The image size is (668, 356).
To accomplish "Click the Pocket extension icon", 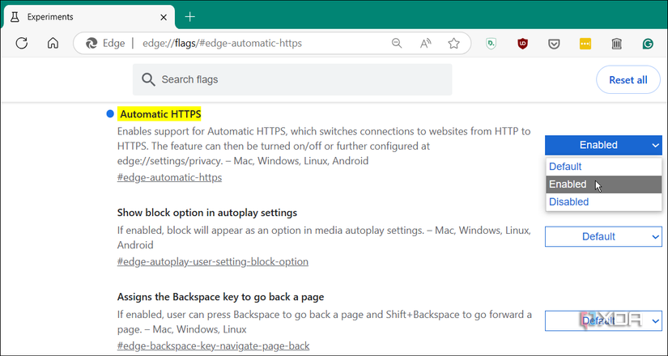I will (554, 43).
